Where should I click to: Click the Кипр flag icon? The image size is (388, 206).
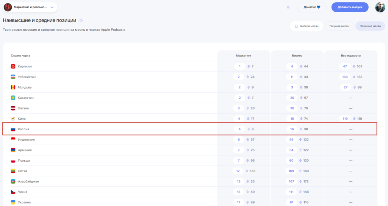[x=13, y=119]
